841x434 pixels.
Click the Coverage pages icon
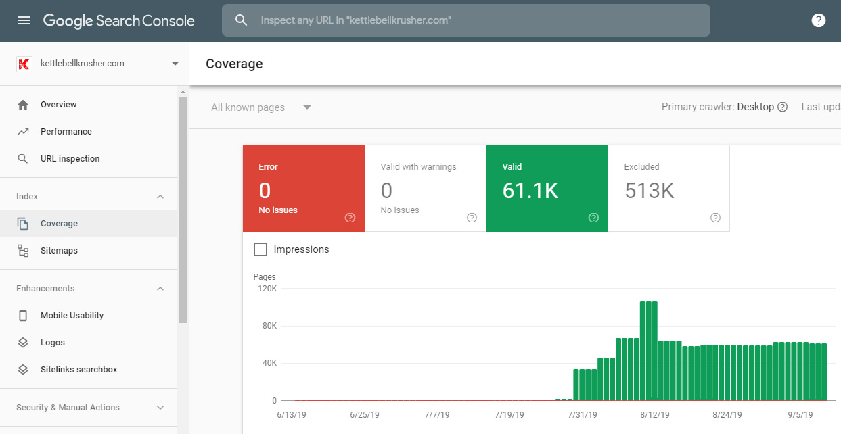[x=23, y=224]
